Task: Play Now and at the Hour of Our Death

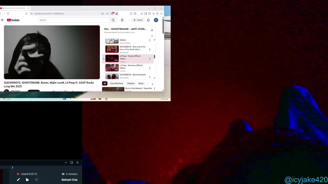Action: point(132,48)
